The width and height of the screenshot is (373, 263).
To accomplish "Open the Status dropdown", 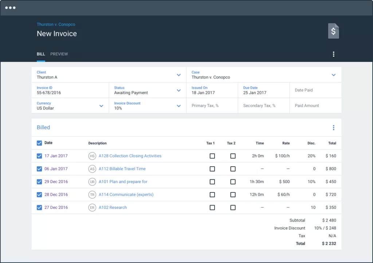I will point(148,90).
